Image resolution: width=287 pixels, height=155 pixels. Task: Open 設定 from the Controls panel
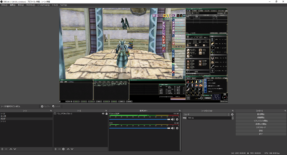click(261, 131)
